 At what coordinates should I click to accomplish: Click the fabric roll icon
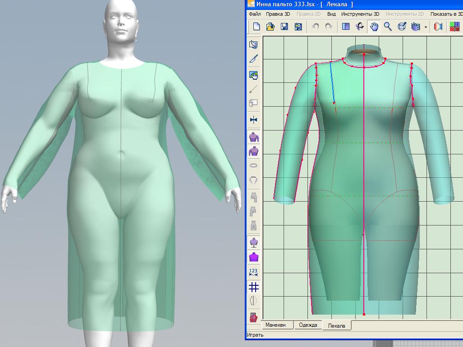pyautogui.click(x=253, y=103)
